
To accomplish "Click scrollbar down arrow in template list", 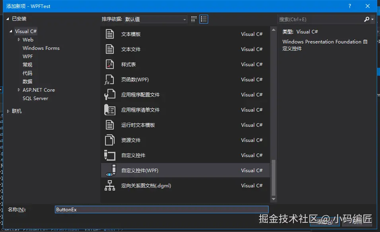I will tap(274, 199).
